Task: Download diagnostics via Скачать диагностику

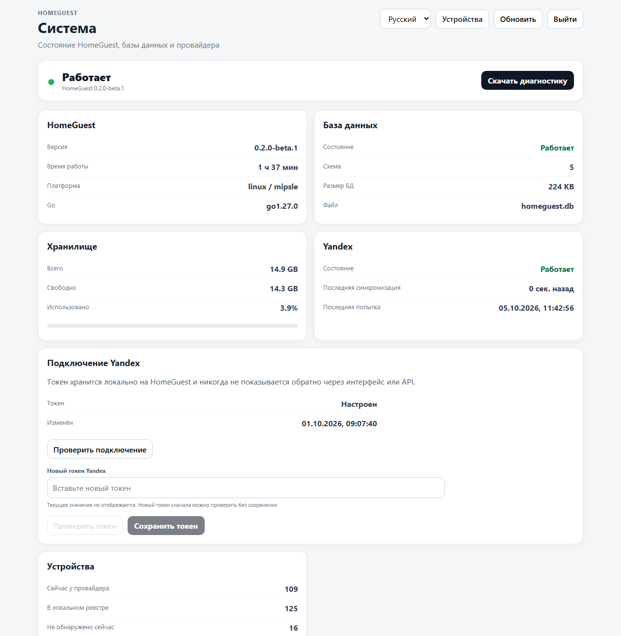Action: [x=527, y=81]
